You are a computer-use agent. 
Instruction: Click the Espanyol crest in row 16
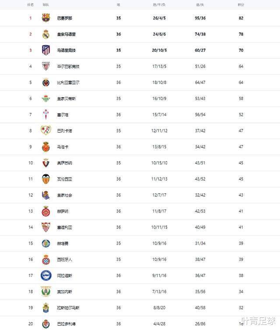(x=46, y=260)
